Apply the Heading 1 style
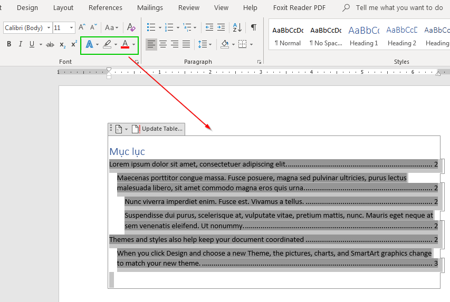 [363, 36]
